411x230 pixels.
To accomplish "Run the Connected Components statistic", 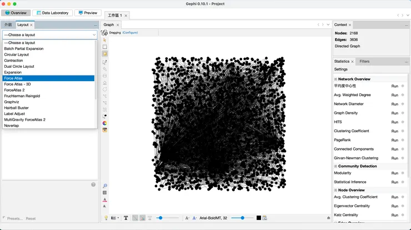I will point(394,149).
